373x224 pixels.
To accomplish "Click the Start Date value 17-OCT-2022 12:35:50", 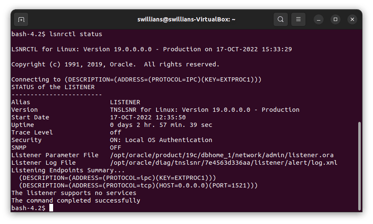I will (x=148, y=117).
